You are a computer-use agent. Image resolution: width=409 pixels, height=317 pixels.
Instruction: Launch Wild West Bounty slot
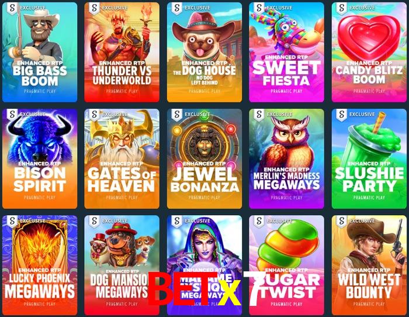369,266
